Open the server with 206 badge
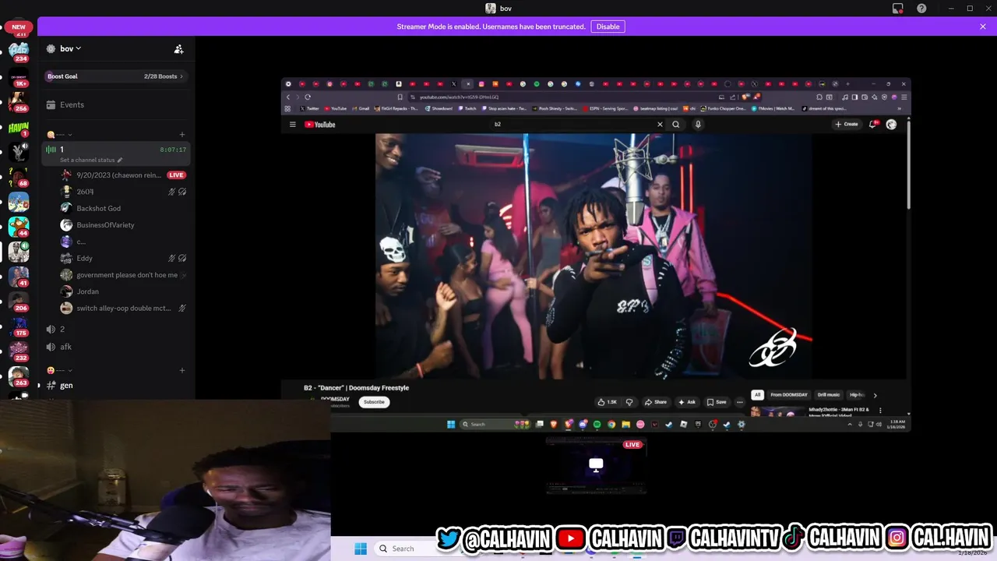Image resolution: width=997 pixels, height=561 pixels. tap(19, 302)
